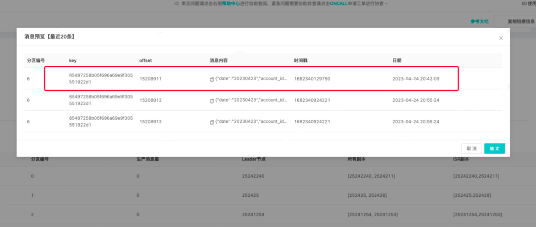Click the Leader节点 column header
The width and height of the screenshot is (536, 227).
(254, 159)
